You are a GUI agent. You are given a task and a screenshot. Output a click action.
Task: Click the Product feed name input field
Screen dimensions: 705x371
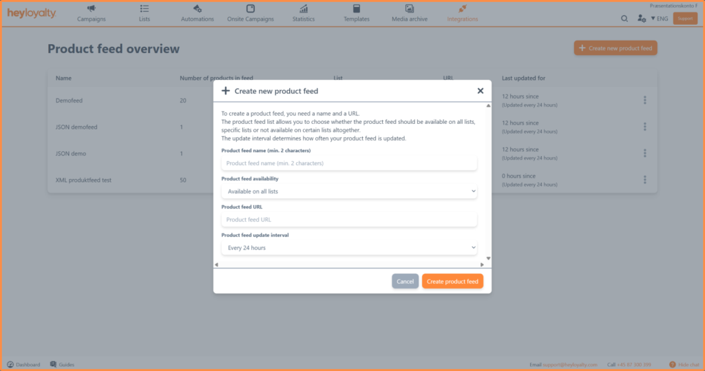pos(349,163)
